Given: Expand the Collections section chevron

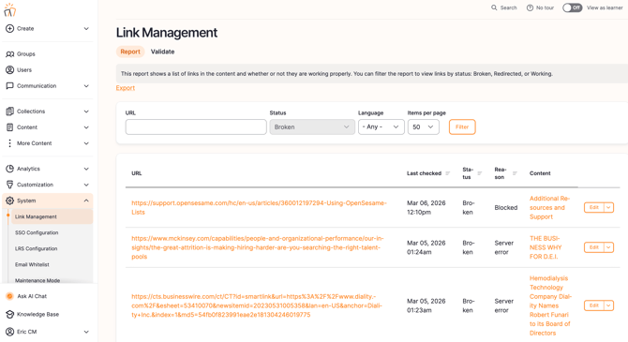Looking at the screenshot, I should coord(86,112).
